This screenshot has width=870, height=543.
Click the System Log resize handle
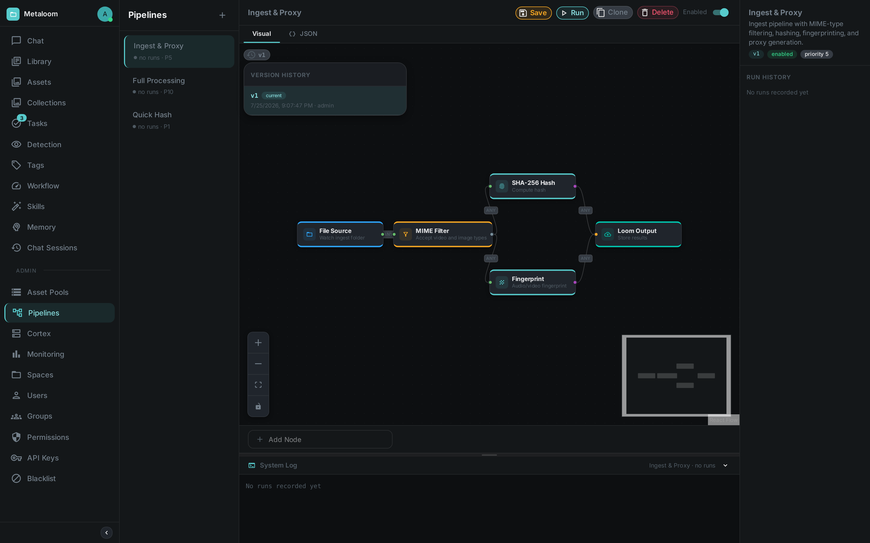pyautogui.click(x=489, y=455)
